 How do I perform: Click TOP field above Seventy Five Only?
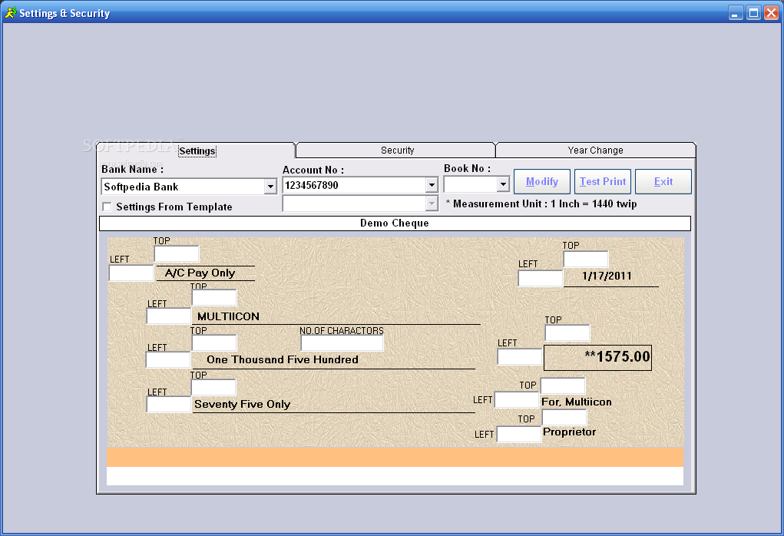213,387
